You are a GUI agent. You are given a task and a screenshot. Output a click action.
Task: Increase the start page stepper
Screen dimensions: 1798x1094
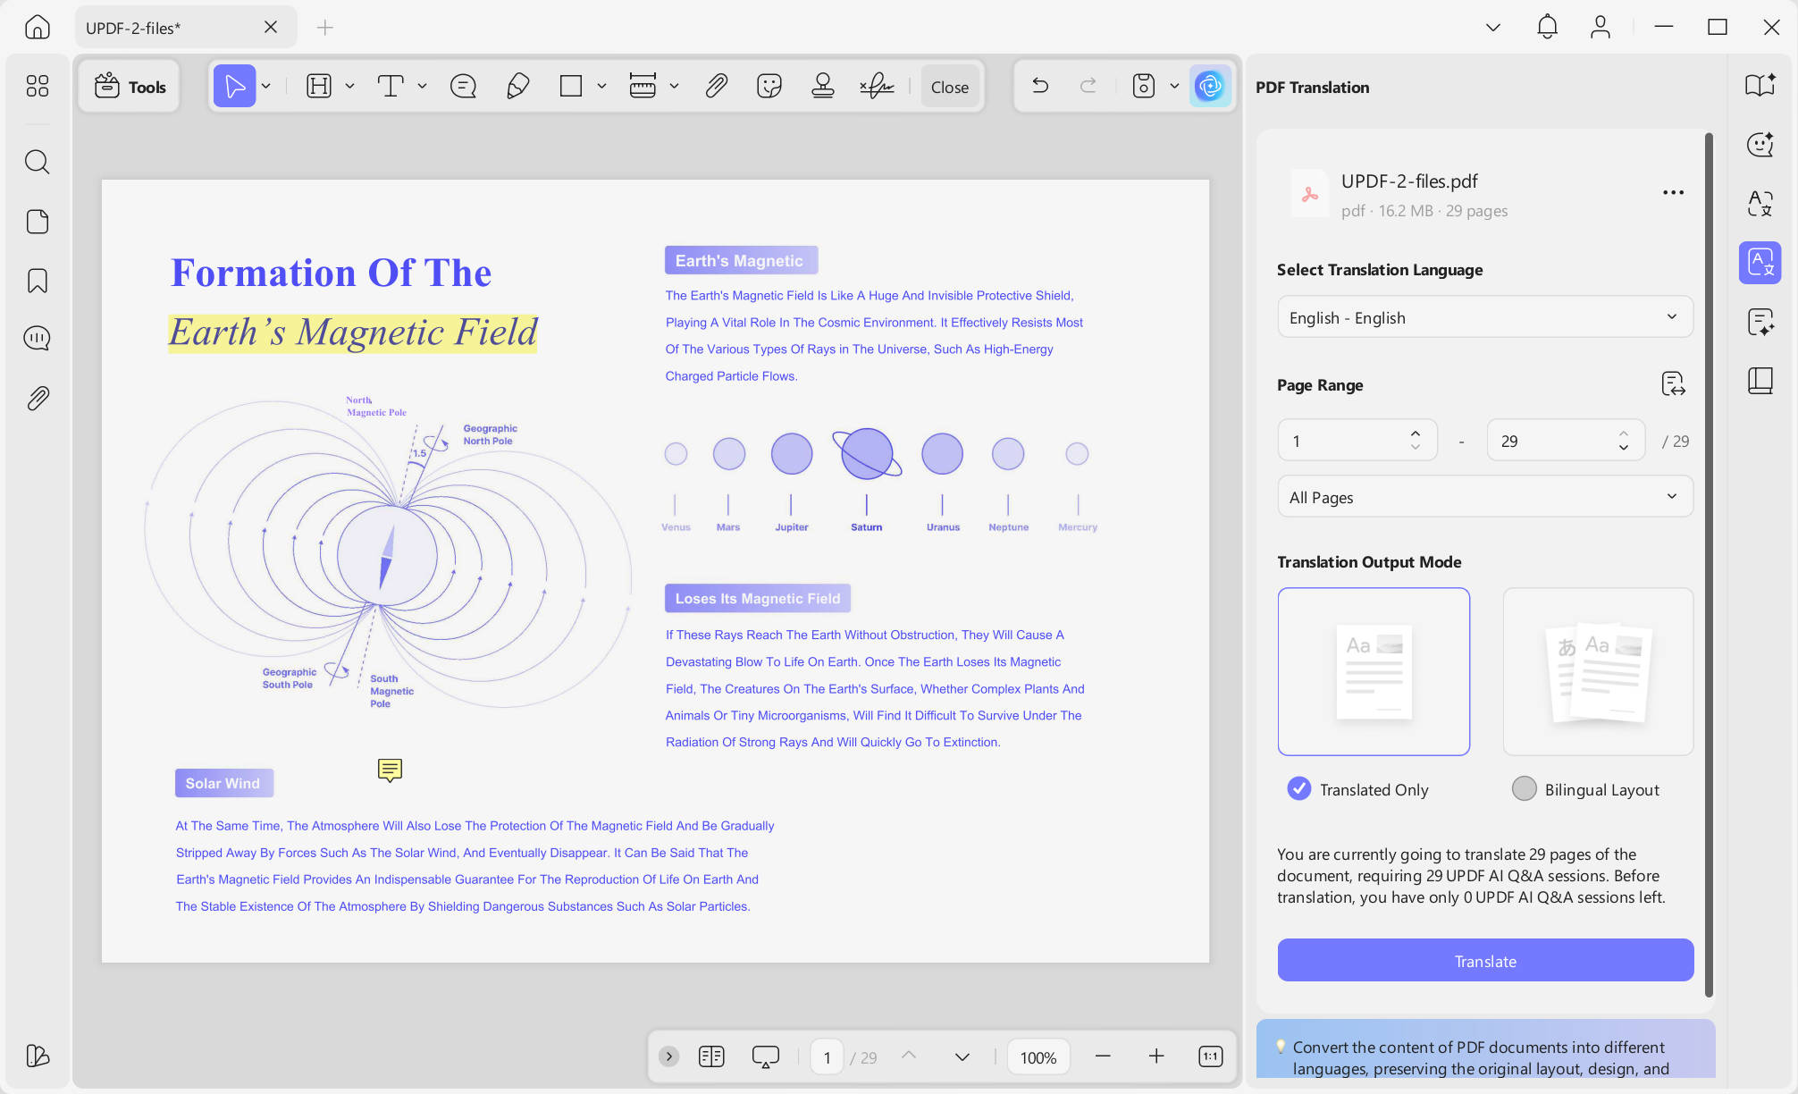[1415, 433]
